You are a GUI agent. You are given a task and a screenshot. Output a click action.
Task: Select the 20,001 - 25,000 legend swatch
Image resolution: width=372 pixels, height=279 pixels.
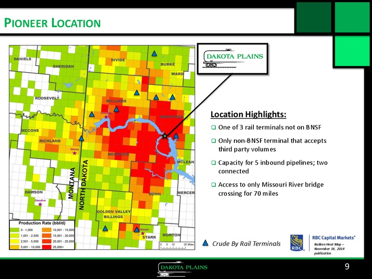tap(47, 241)
